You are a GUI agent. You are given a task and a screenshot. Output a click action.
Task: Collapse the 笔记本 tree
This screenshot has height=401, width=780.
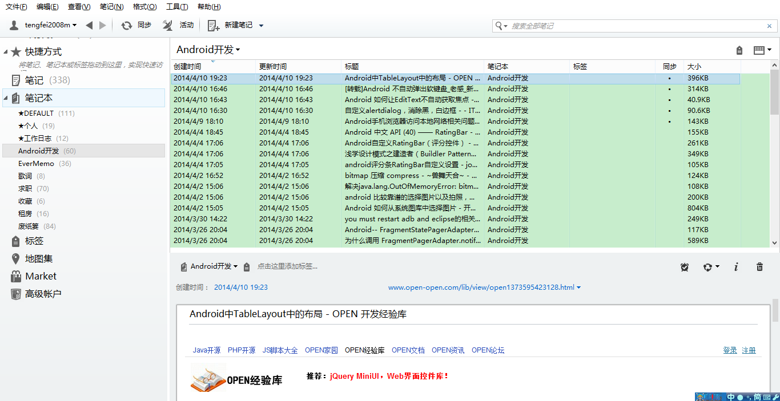(6, 98)
